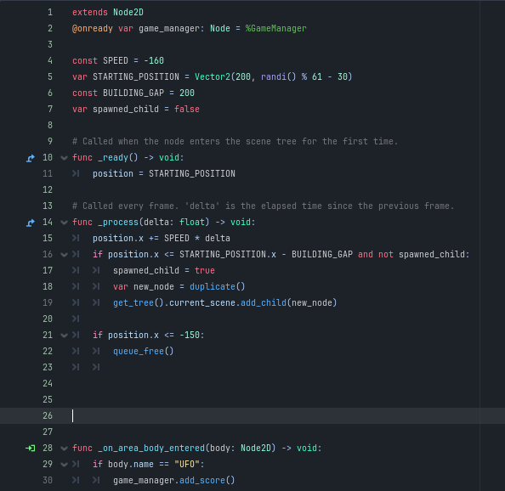The image size is (505, 491).
Task: Click the green signal connection icon on line 28
Action: click(31, 449)
